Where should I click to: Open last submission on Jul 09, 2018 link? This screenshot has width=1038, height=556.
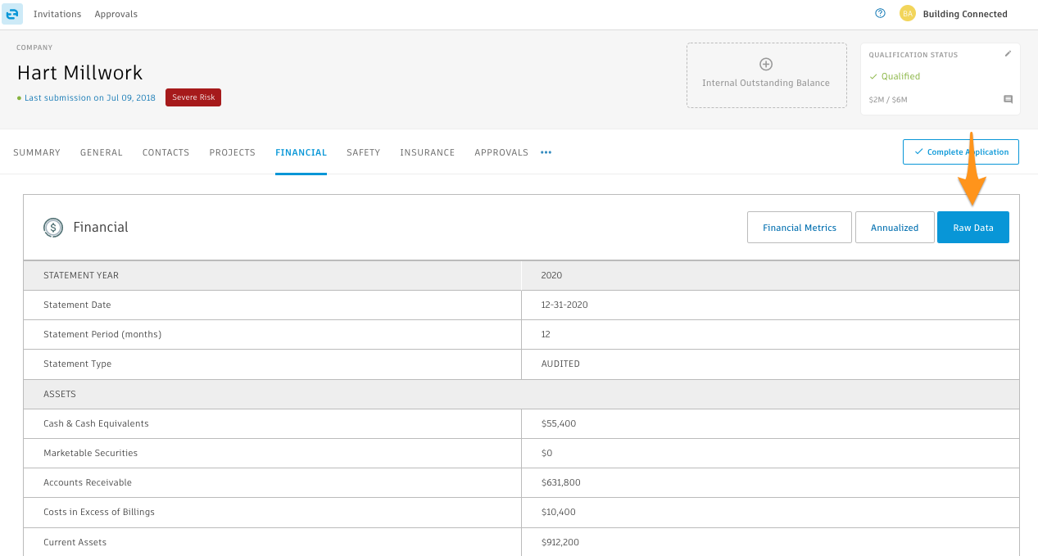[89, 97]
